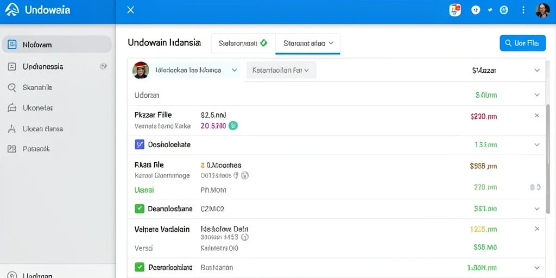
Task: Click the circular icon left of the small arrow in top bar
Action: (476, 10)
